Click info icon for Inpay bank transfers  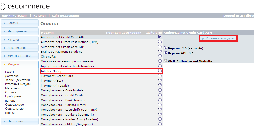[160, 66]
